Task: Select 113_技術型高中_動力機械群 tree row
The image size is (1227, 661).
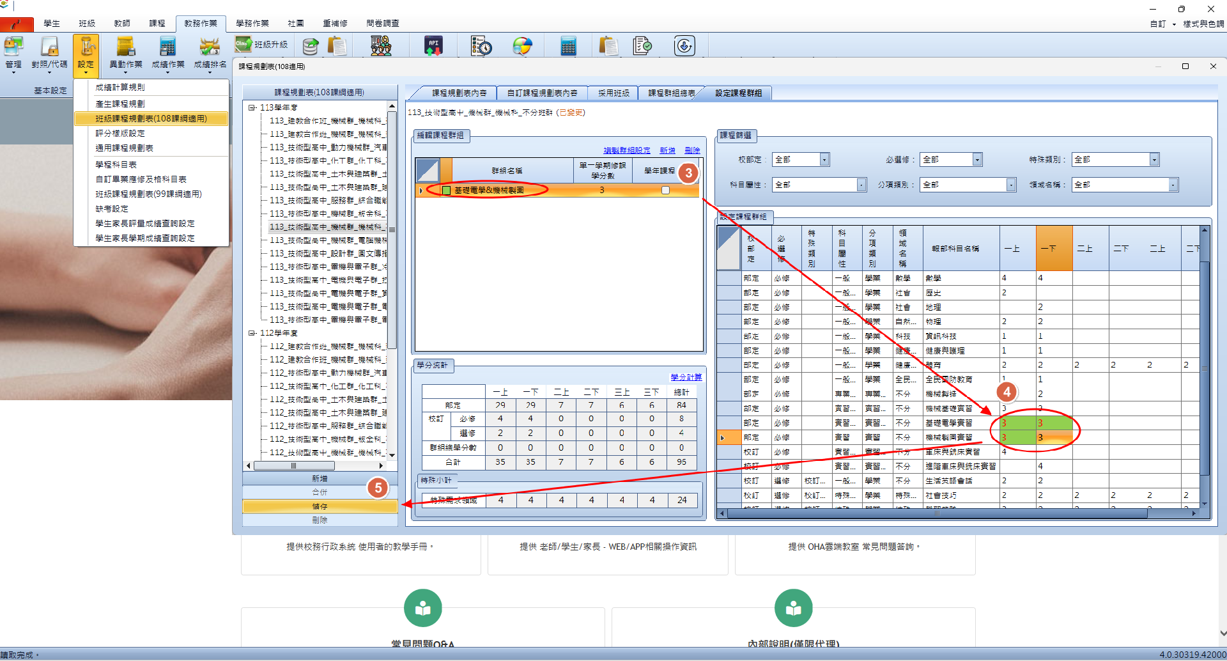Action: tap(328, 148)
